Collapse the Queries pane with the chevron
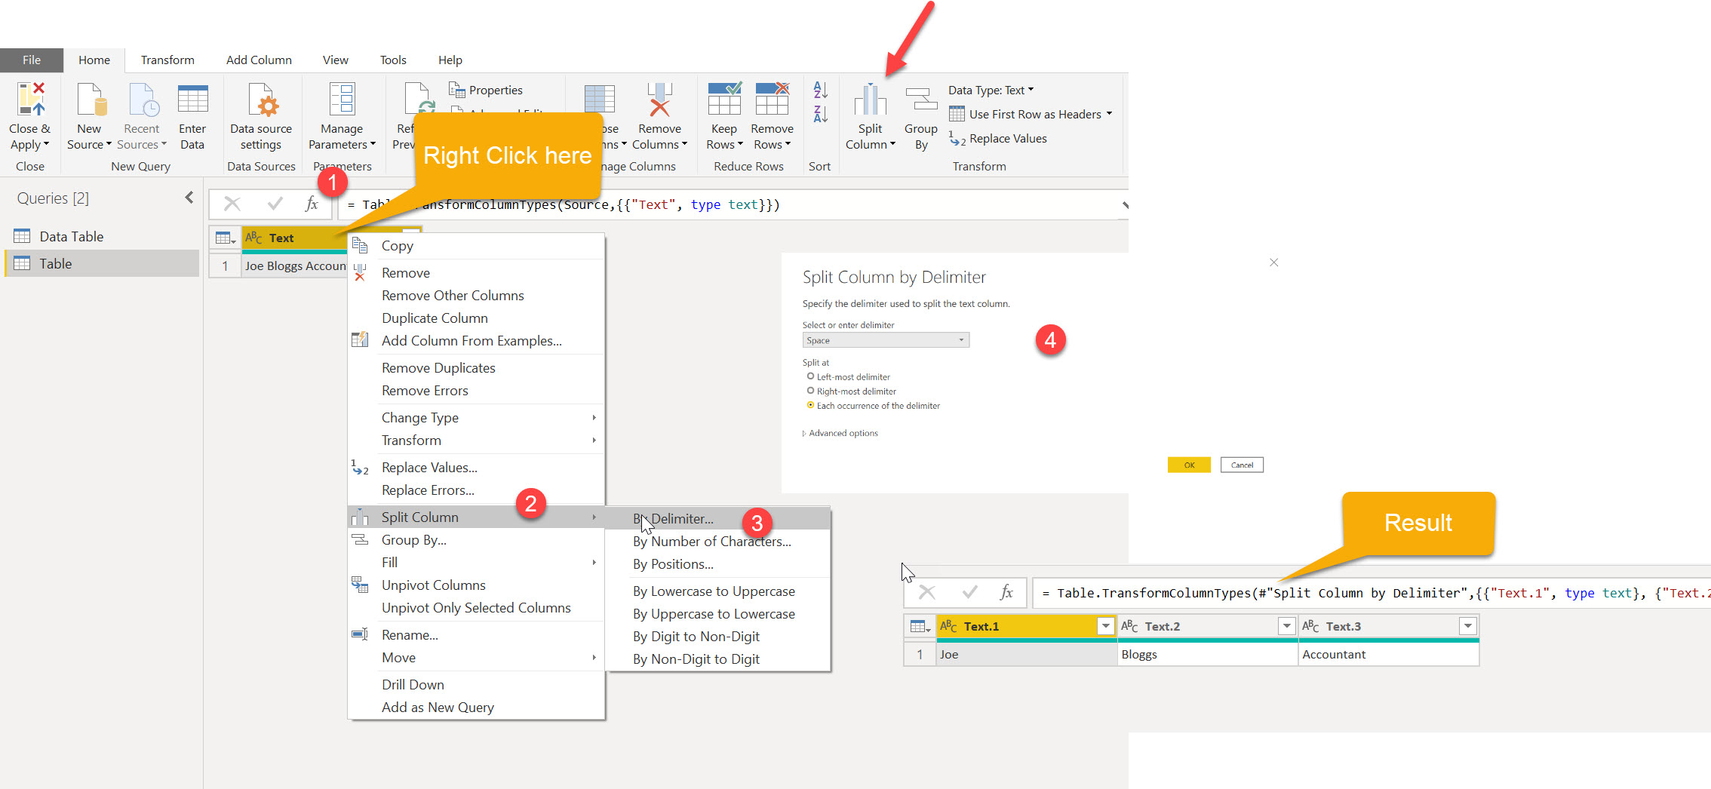 click(x=189, y=198)
